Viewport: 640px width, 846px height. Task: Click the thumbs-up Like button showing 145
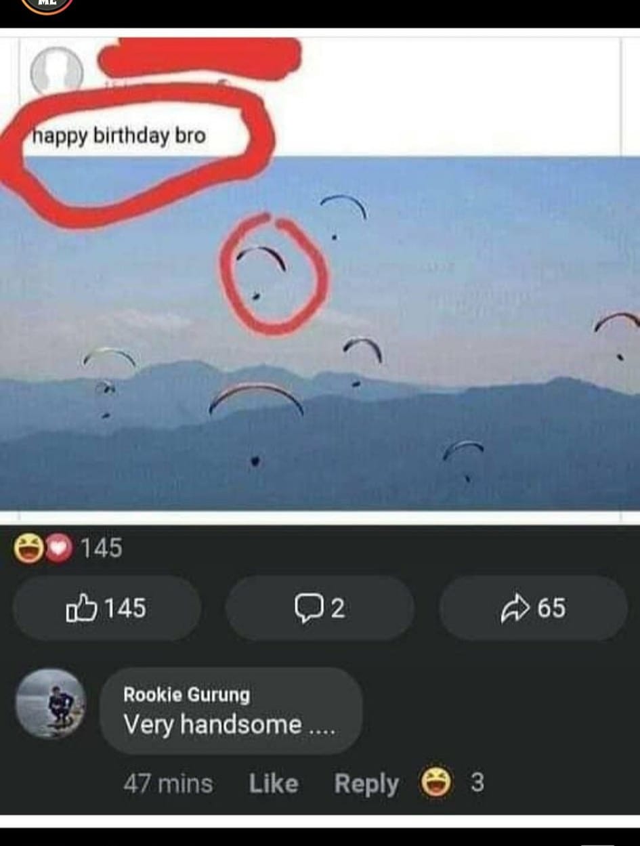[107, 608]
